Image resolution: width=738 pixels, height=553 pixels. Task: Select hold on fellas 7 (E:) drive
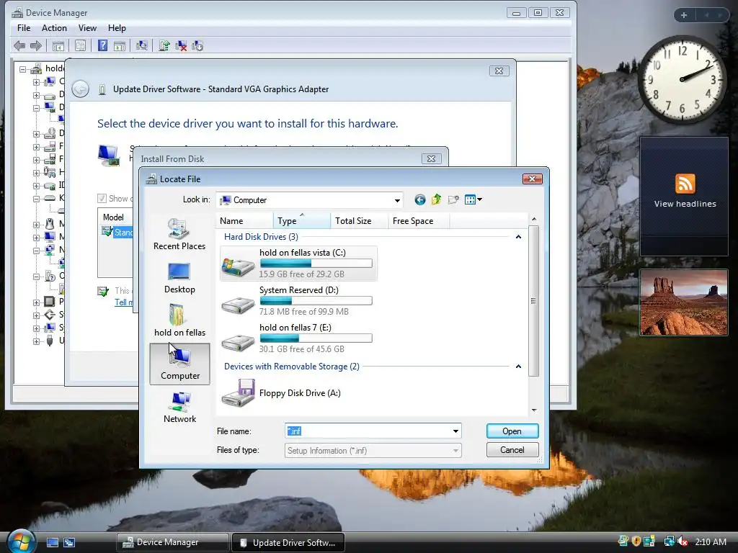pyautogui.click(x=298, y=338)
